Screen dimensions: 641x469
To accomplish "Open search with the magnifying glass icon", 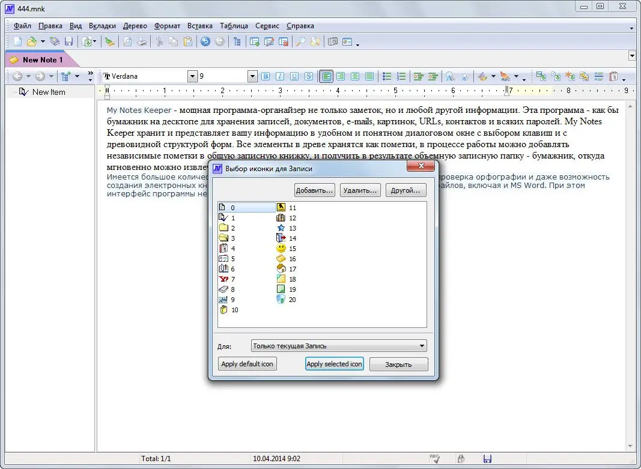I will (300, 41).
